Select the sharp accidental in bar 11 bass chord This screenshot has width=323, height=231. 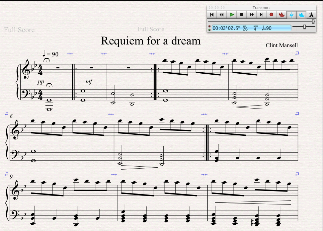click(252, 223)
